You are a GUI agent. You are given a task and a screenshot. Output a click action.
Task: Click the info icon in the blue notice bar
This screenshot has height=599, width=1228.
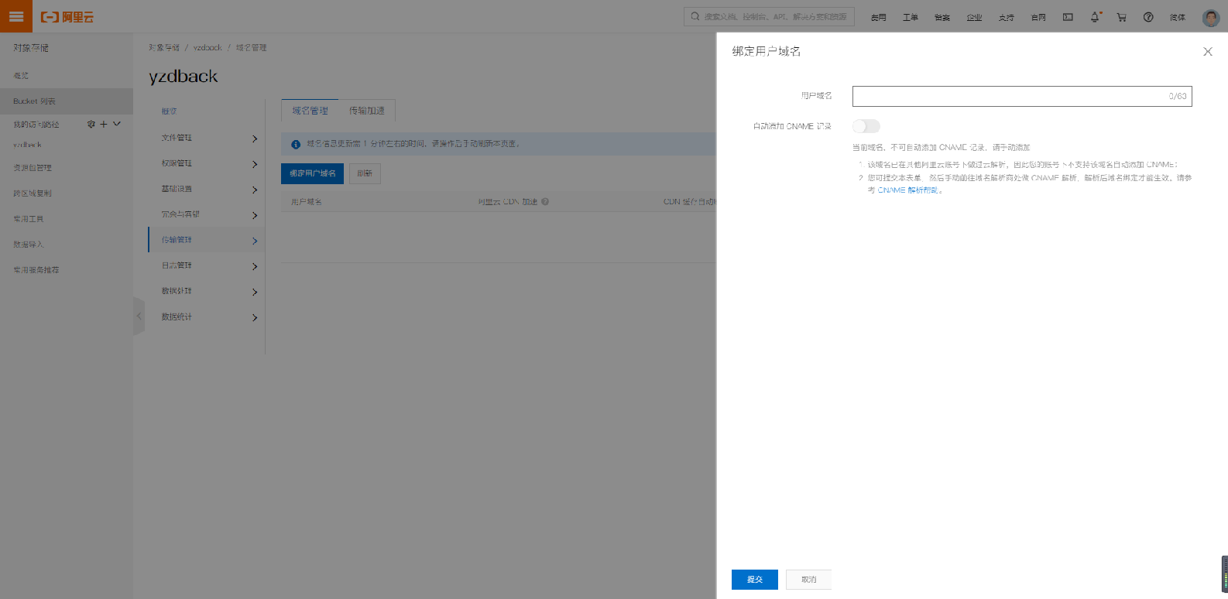[296, 144]
